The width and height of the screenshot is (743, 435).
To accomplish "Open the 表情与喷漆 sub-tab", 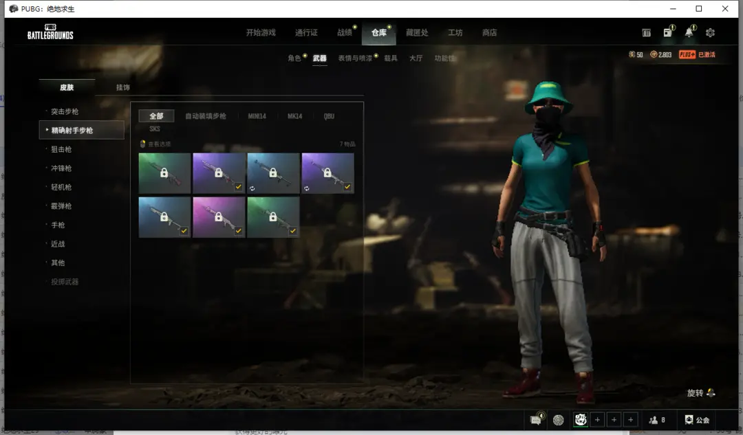I will point(356,58).
